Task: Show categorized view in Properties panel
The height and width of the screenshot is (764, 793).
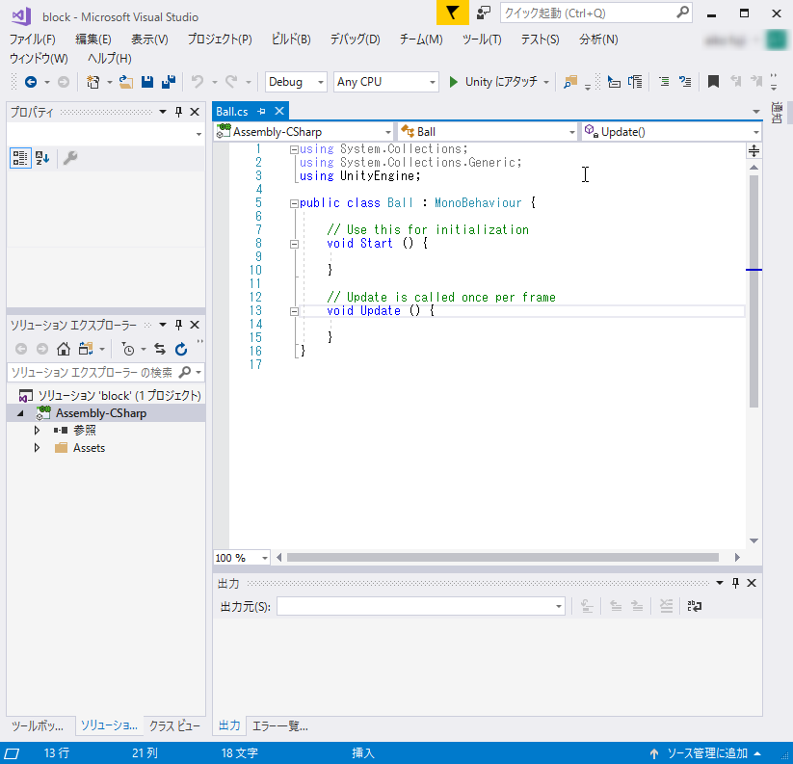Action: tap(20, 158)
